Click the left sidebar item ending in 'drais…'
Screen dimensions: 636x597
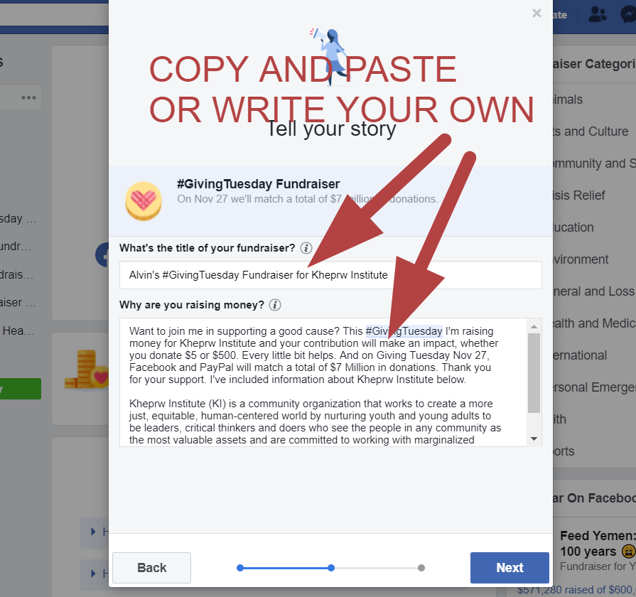point(16,275)
